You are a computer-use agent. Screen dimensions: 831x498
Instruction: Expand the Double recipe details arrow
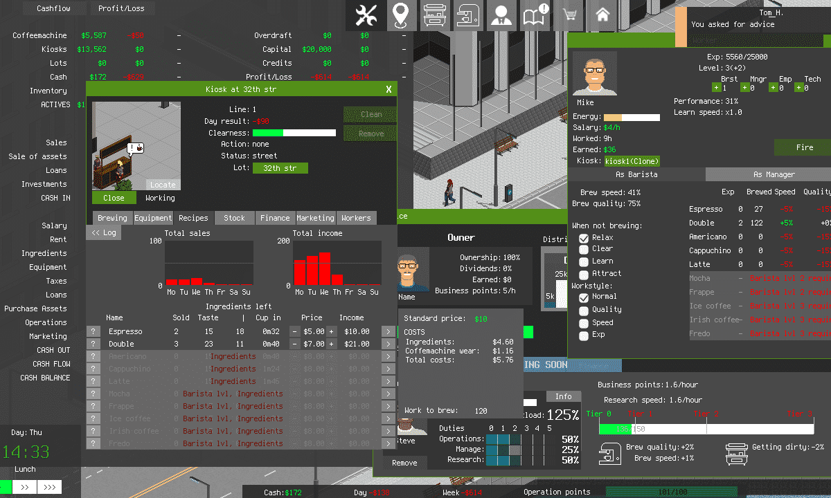[x=388, y=344]
